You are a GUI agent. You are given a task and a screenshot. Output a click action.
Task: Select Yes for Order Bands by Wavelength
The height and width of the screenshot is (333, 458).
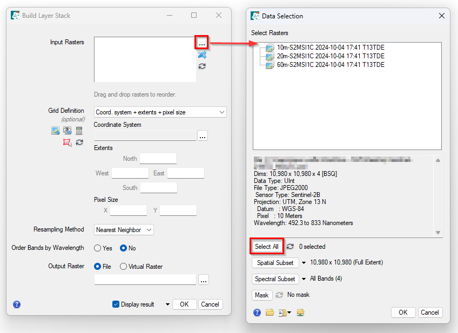pyautogui.click(x=98, y=248)
